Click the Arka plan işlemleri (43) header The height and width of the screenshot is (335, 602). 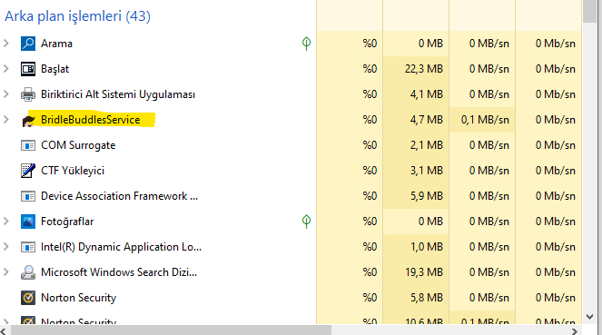77,16
